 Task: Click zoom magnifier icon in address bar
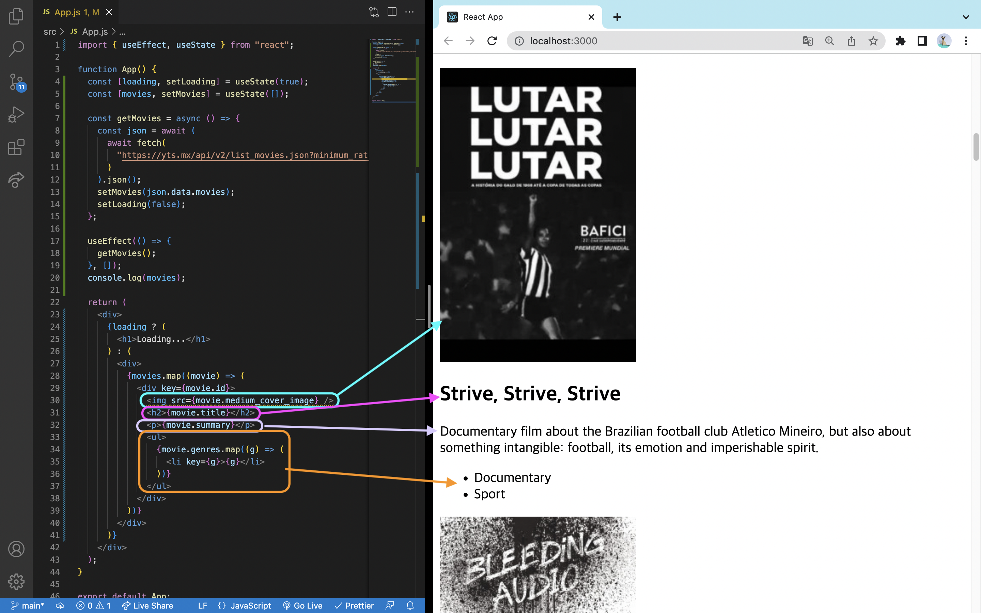tap(829, 41)
